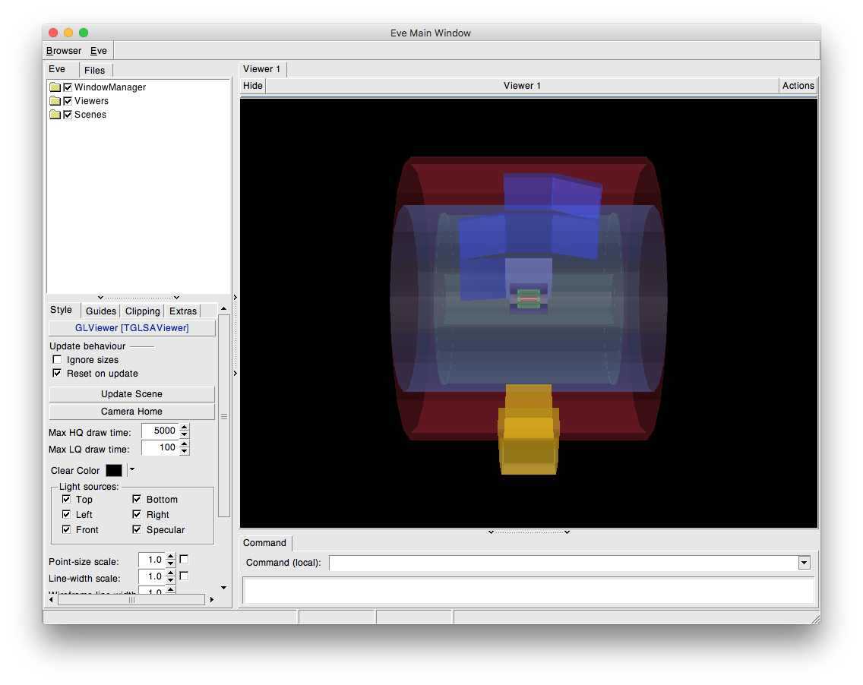Click the Command (local) input field
This screenshot has height=685, width=863.
pos(562,563)
